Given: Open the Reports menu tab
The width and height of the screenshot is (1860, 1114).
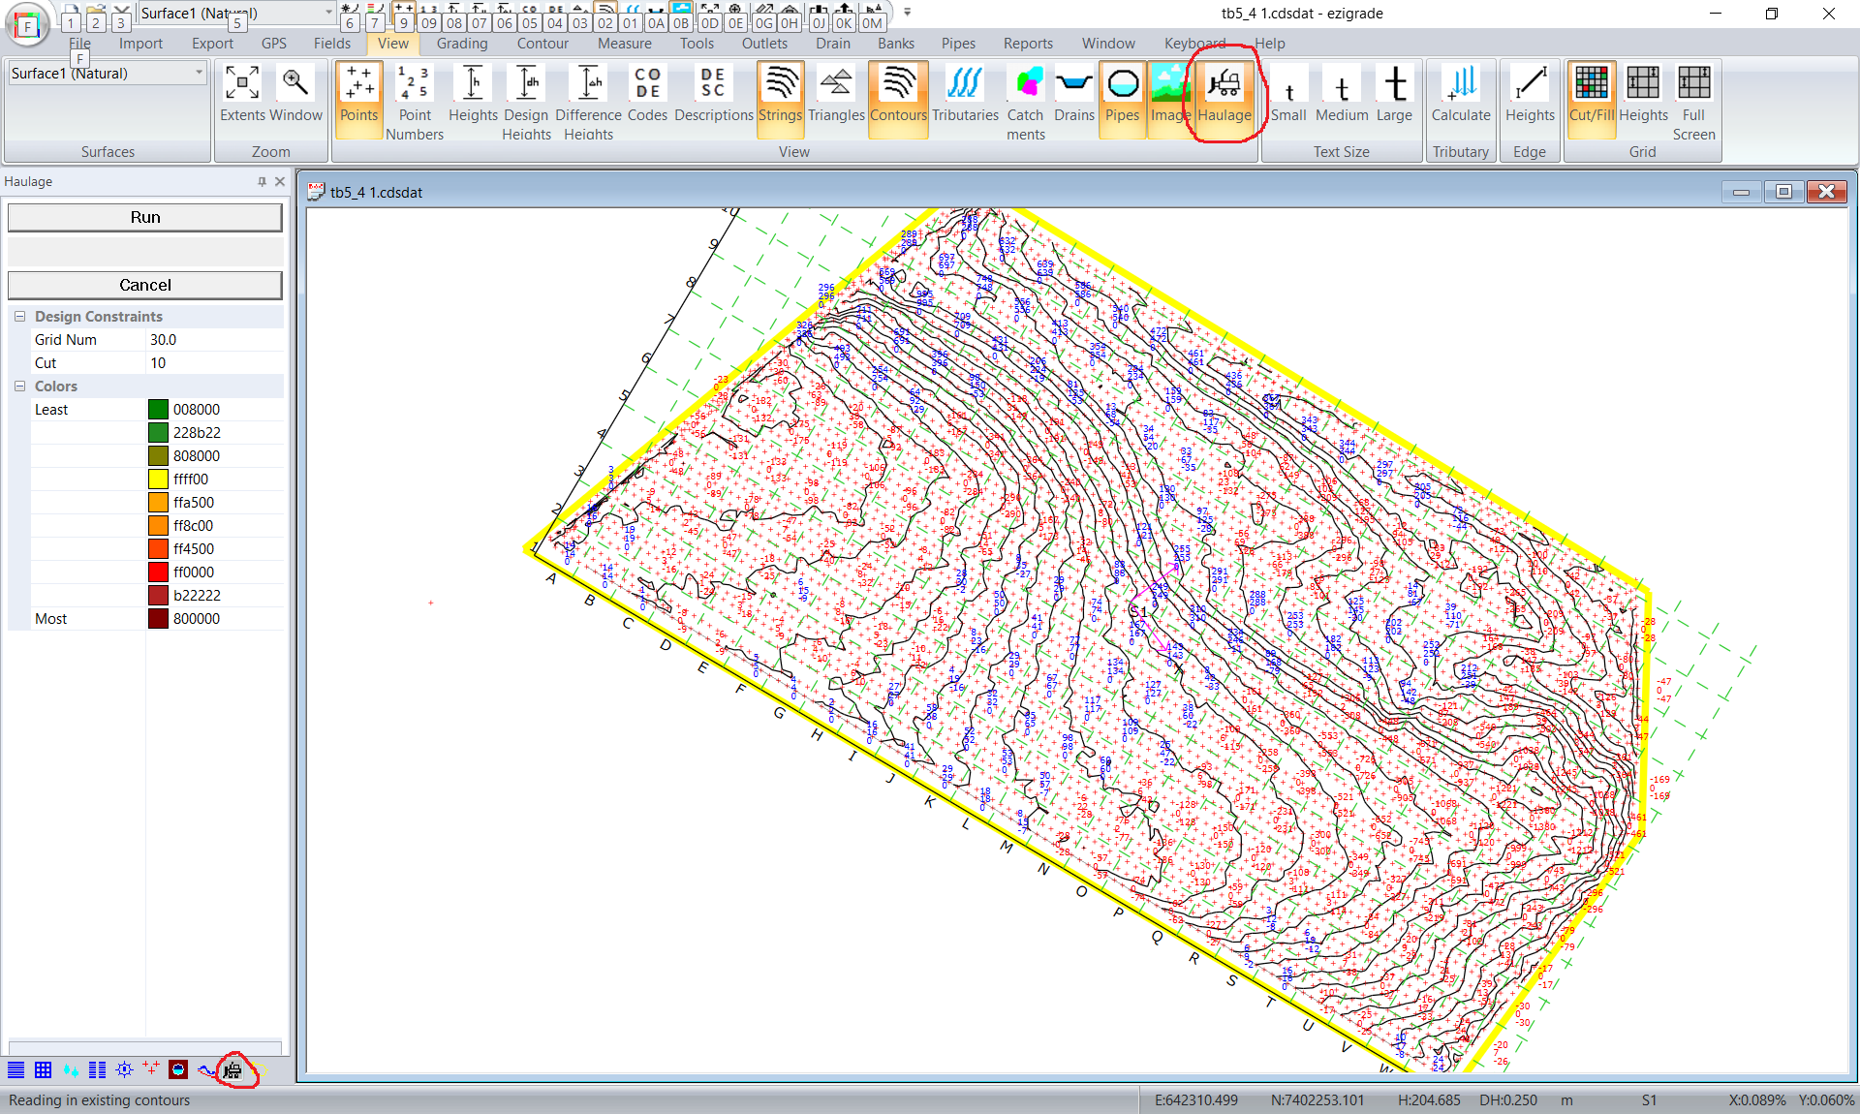Looking at the screenshot, I should click(1027, 44).
